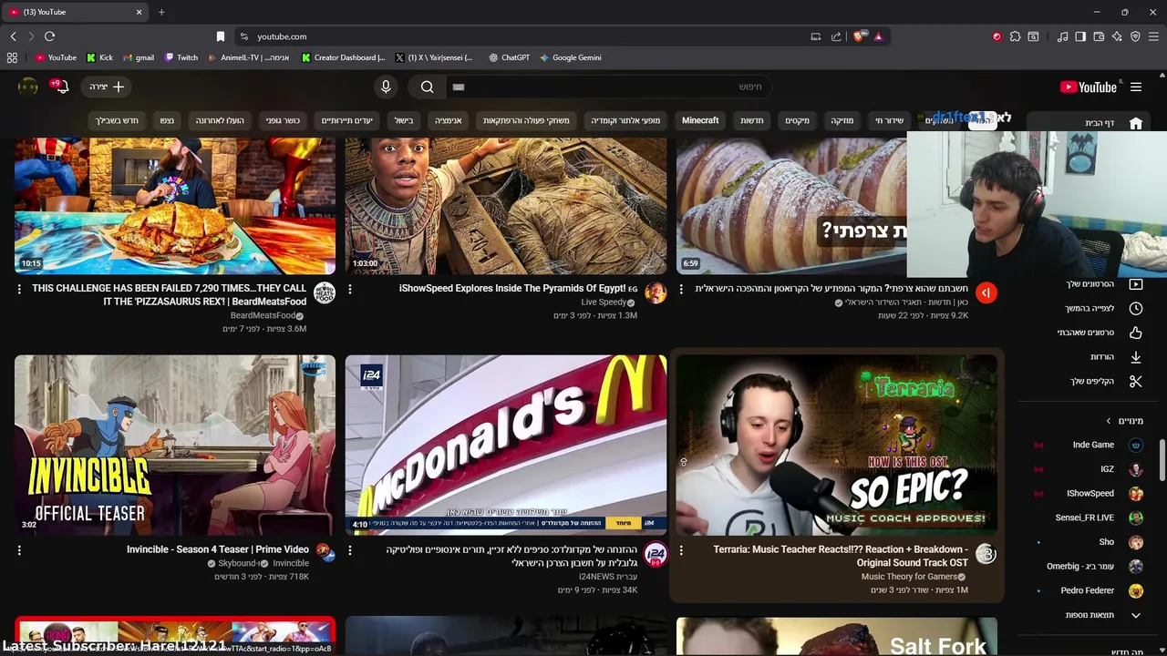Image resolution: width=1167 pixels, height=656 pixels.
Task: Open the McDonald's video thumbnail
Action: [x=506, y=445]
